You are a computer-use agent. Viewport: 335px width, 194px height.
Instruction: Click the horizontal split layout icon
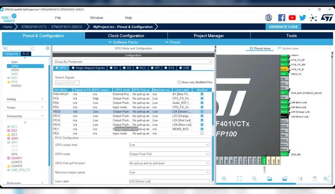point(315,178)
